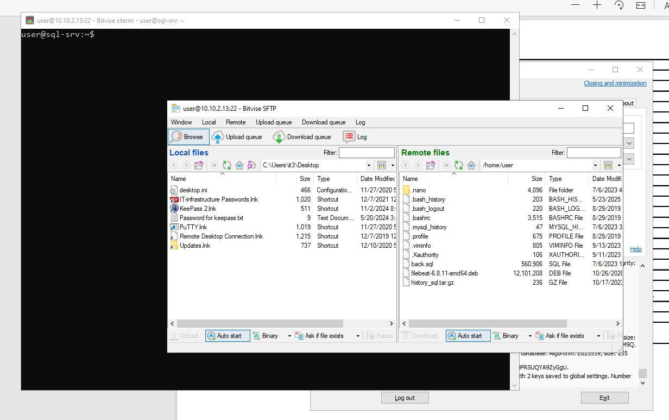Click the Local files horizontal scrollbar
The height and width of the screenshot is (420, 669).
pyautogui.click(x=260, y=323)
